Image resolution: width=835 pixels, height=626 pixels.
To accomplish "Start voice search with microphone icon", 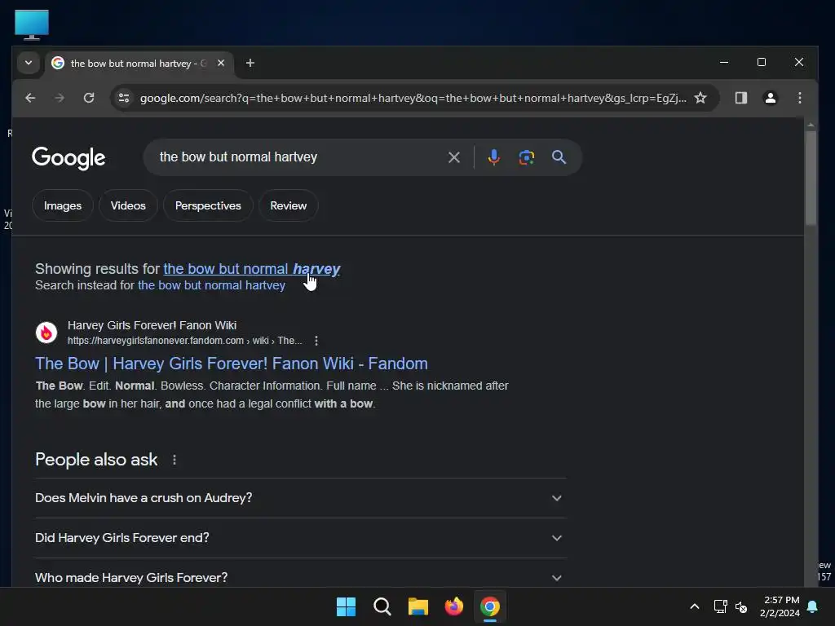I will click(x=493, y=157).
